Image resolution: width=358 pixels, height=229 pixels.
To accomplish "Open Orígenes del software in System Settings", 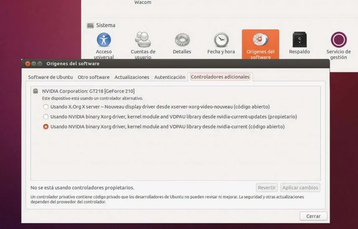I will (261, 44).
